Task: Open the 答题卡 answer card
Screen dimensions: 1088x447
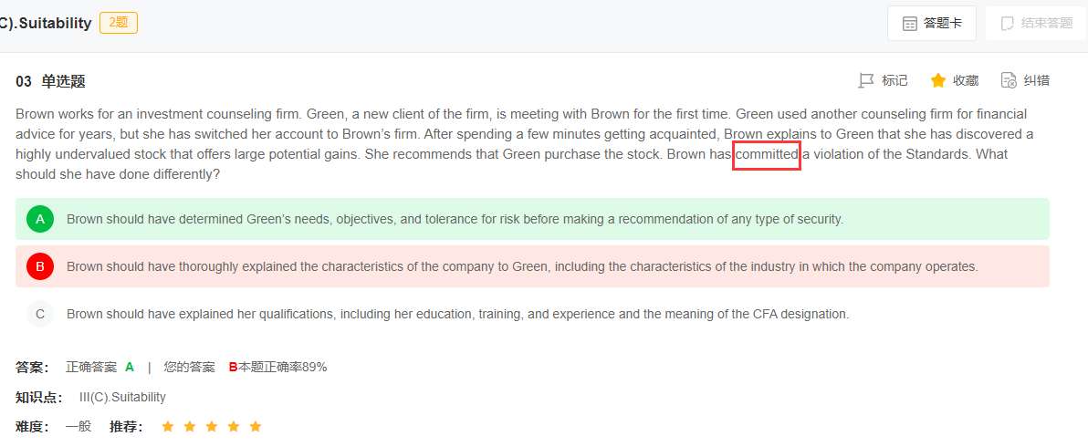Action: [x=943, y=24]
